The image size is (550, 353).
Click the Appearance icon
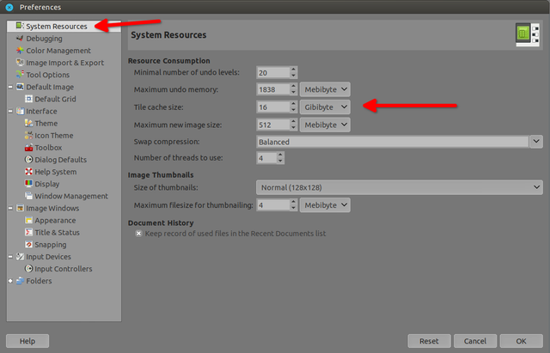[x=28, y=220]
